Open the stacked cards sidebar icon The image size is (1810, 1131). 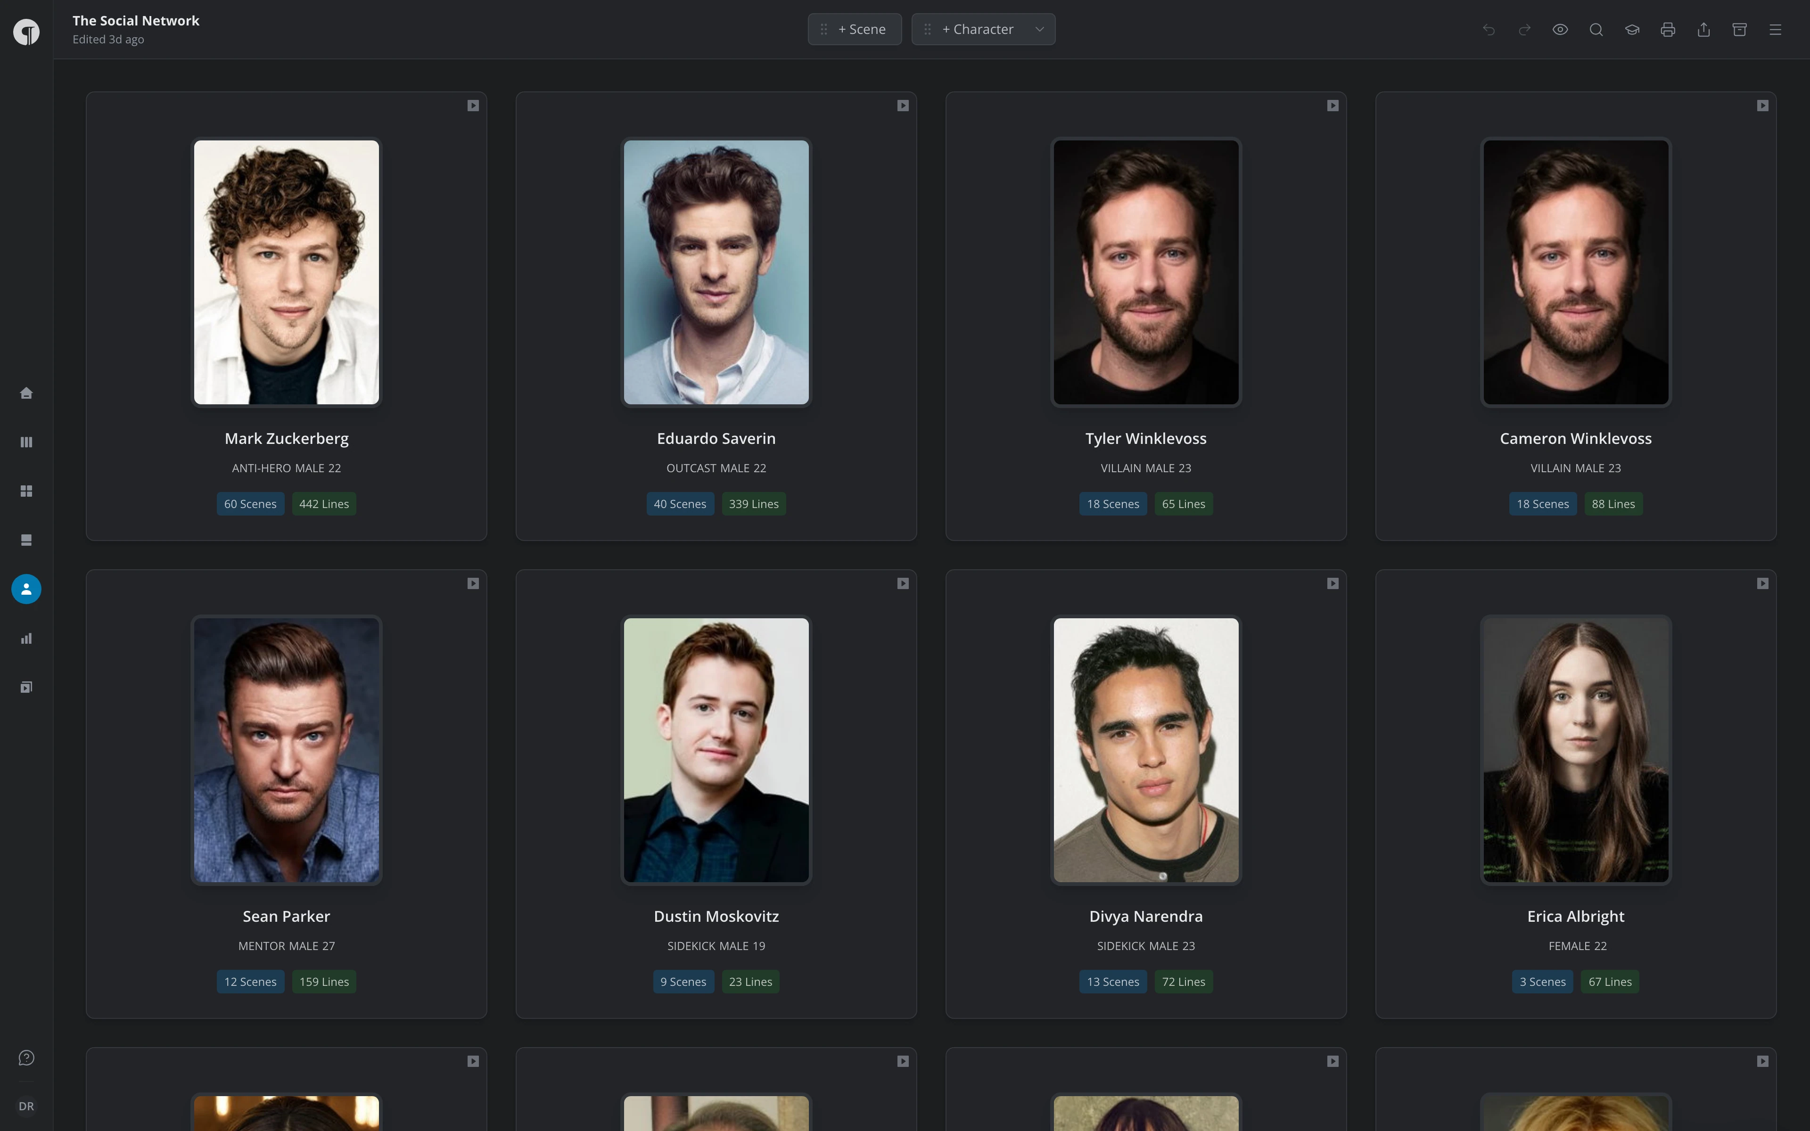coord(26,540)
